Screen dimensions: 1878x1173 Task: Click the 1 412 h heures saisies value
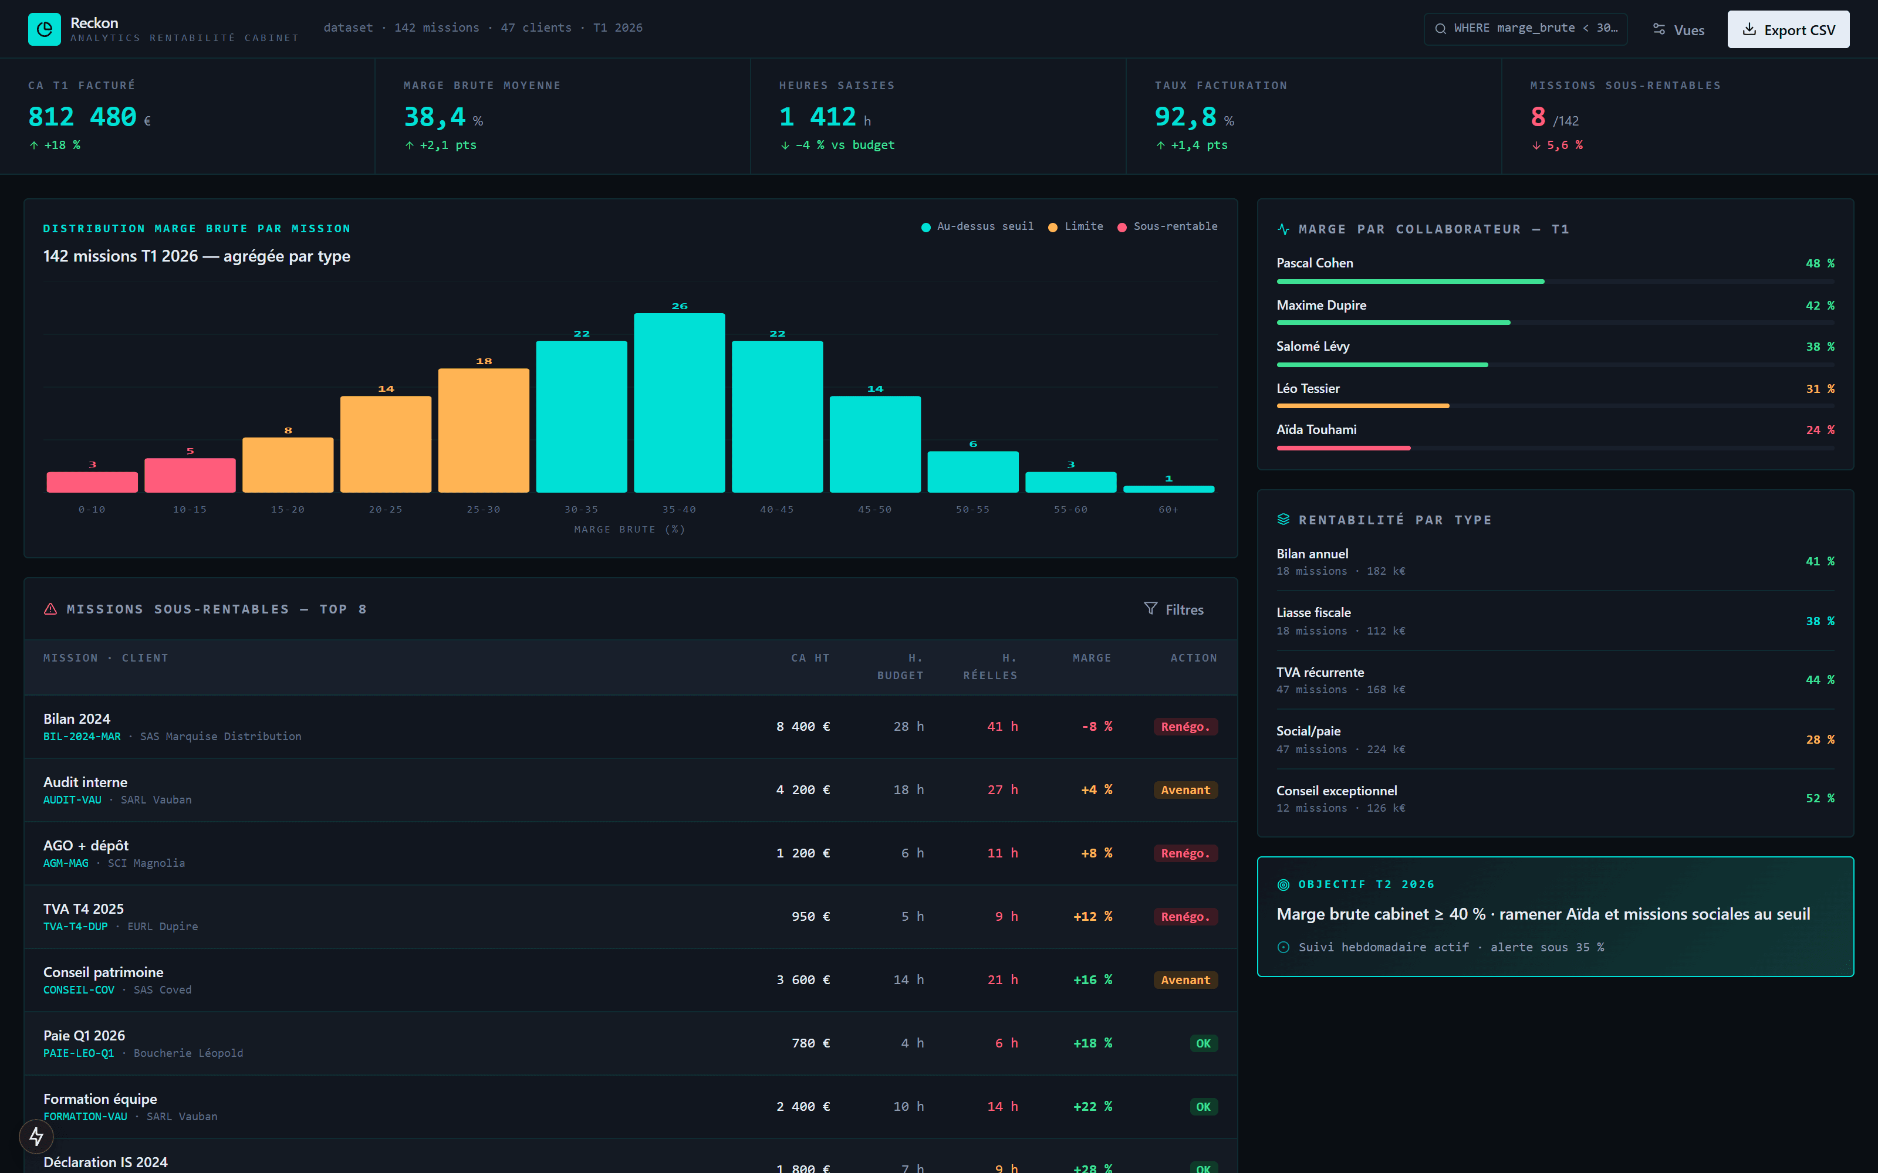click(825, 117)
